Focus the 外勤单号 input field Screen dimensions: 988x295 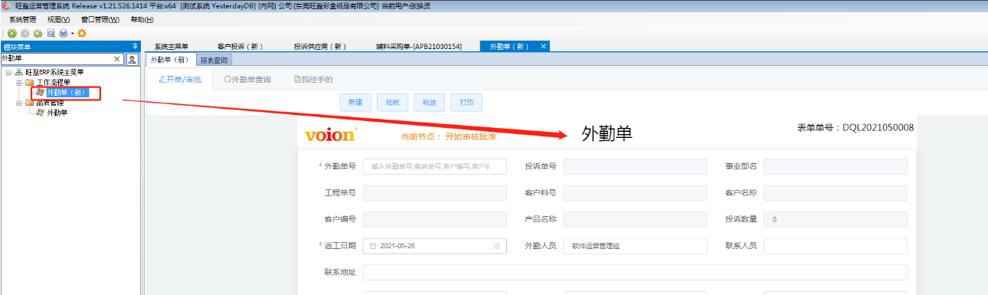[x=434, y=166]
